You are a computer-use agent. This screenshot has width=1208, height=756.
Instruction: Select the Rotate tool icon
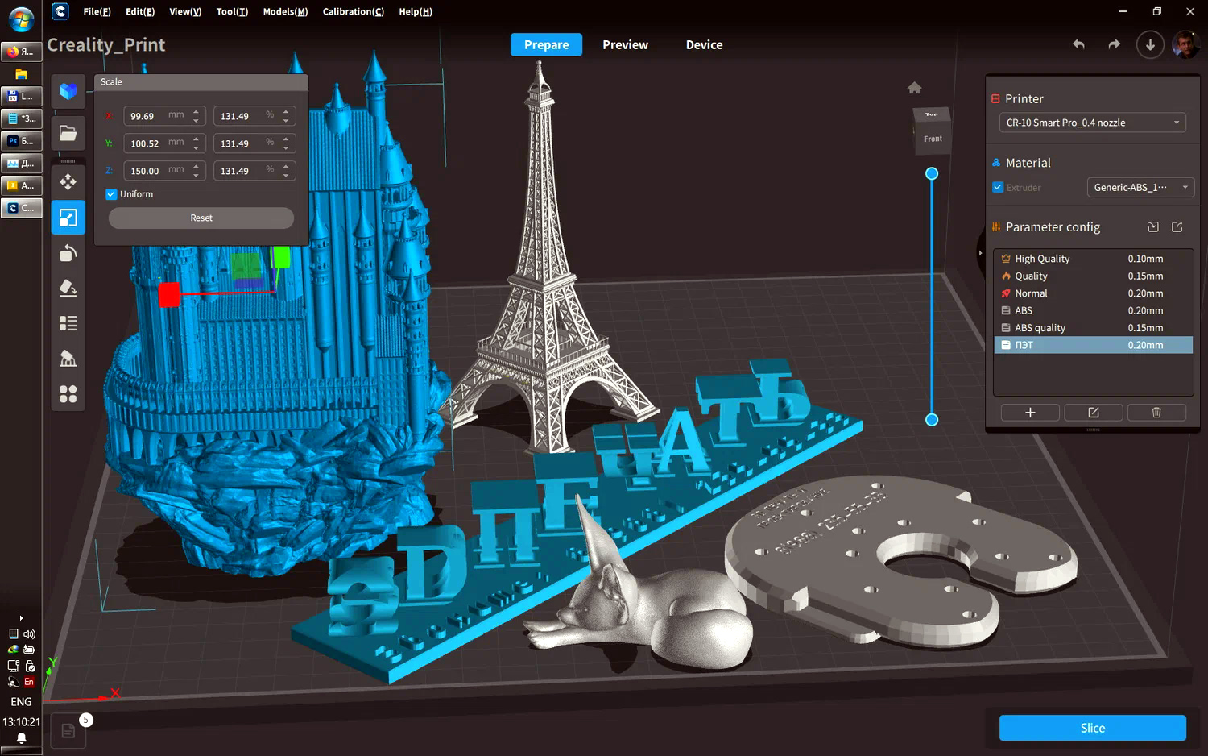click(68, 253)
